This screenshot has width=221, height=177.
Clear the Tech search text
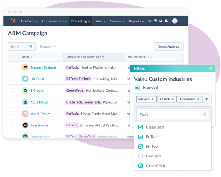[x=204, y=115]
